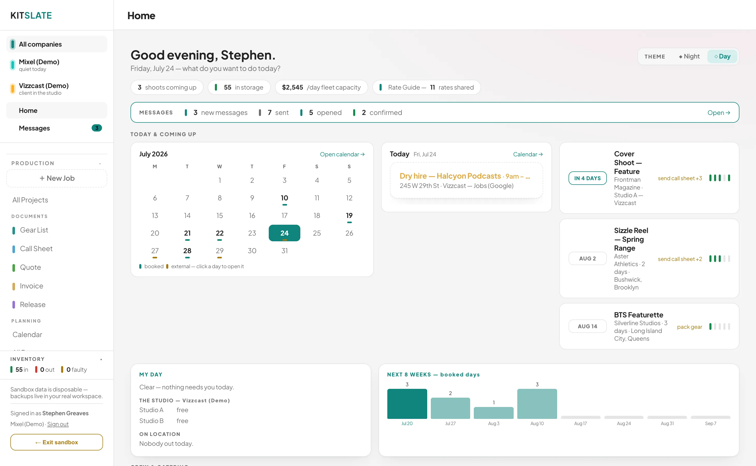Viewport: 756px width, 466px height.
Task: Select July 27 on calendar
Action: [x=155, y=251]
